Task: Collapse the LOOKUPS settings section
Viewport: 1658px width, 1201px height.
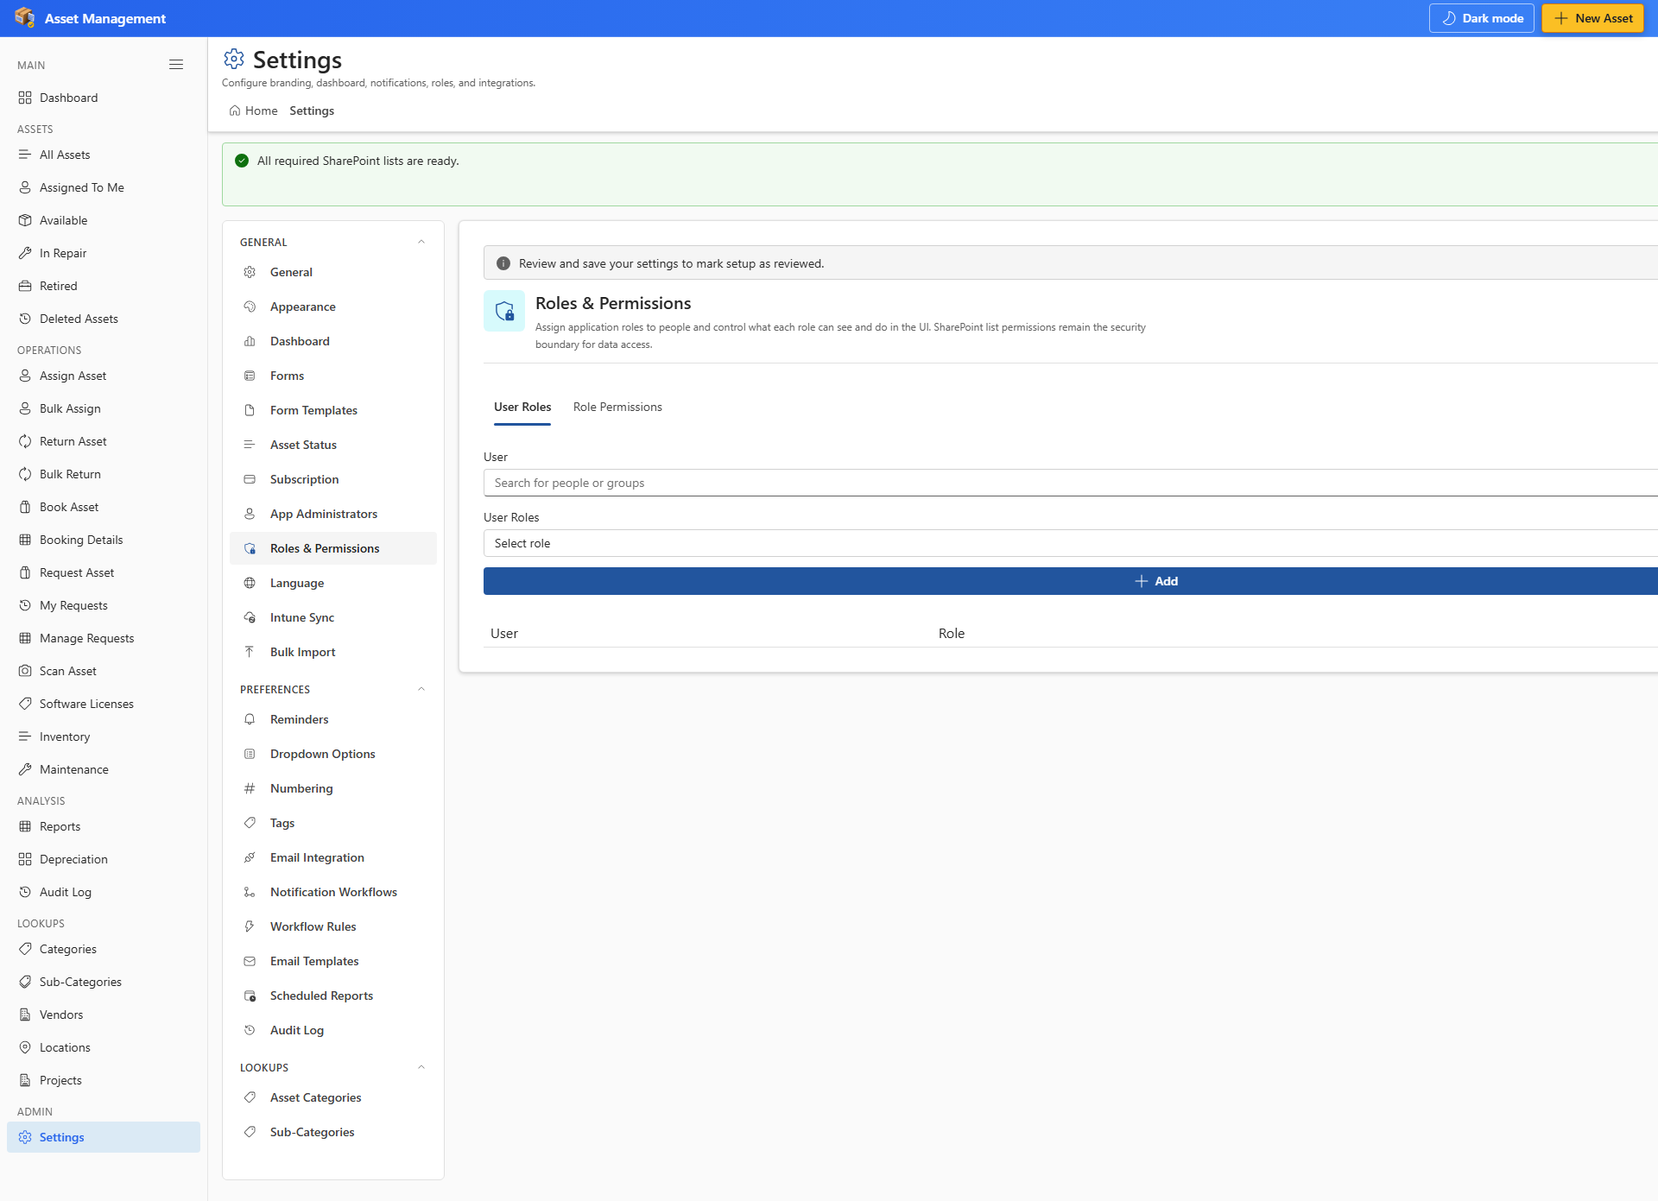Action: (x=421, y=1067)
